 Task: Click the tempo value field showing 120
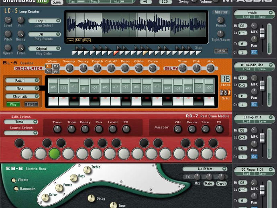click(x=165, y=2)
